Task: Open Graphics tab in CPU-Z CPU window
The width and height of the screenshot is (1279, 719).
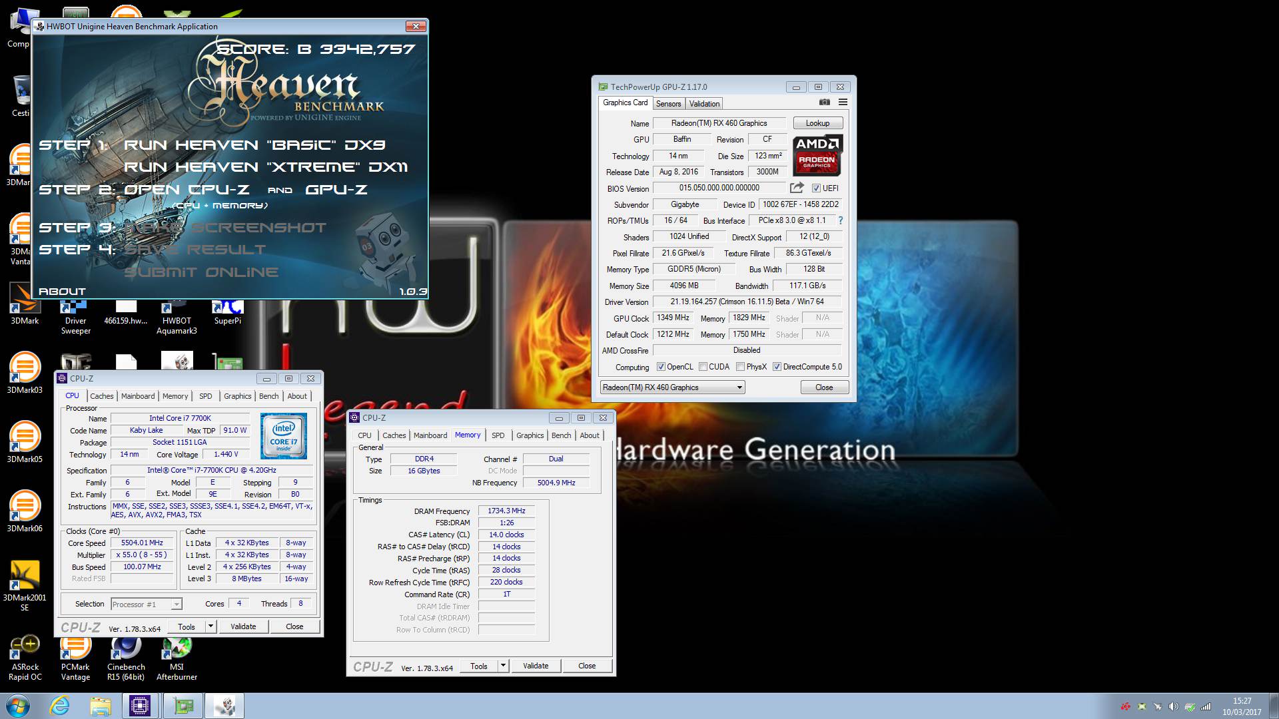Action: click(238, 396)
